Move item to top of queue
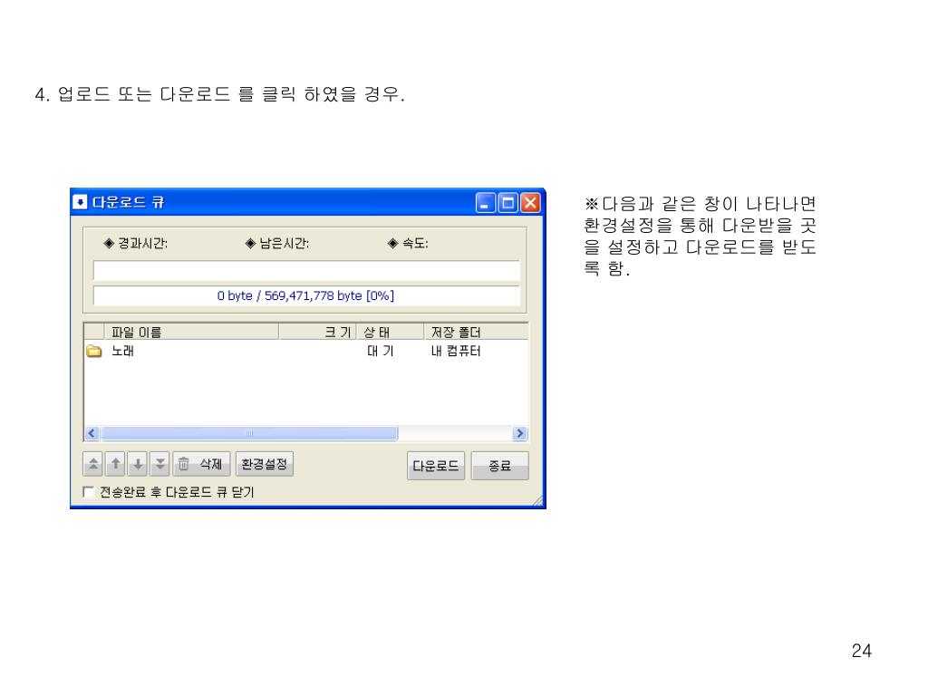Screen dimensions: 928x696 point(93,464)
